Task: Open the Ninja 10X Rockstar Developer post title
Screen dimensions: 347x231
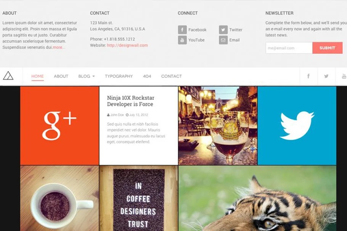Action: (130, 101)
